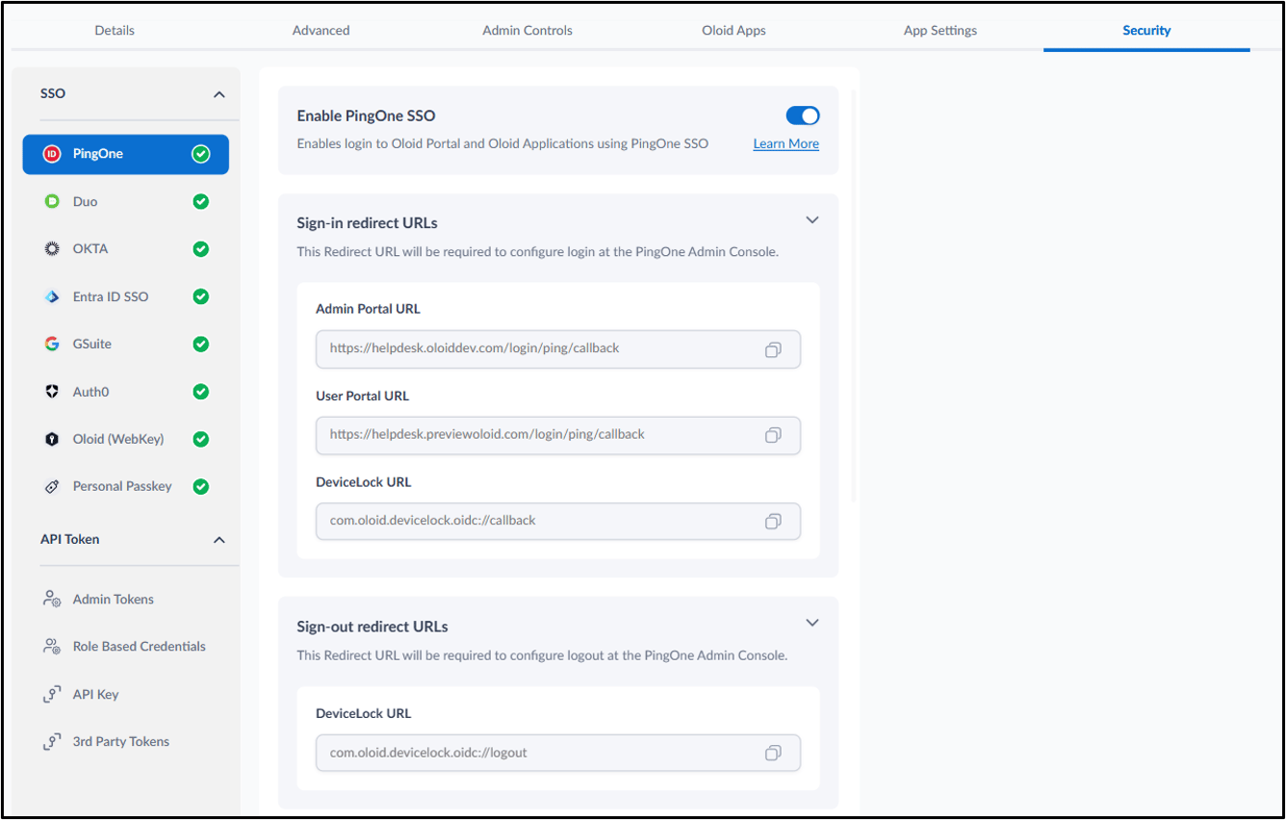The height and width of the screenshot is (820, 1286).
Task: Collapse the API Token sidebar section
Action: point(219,540)
